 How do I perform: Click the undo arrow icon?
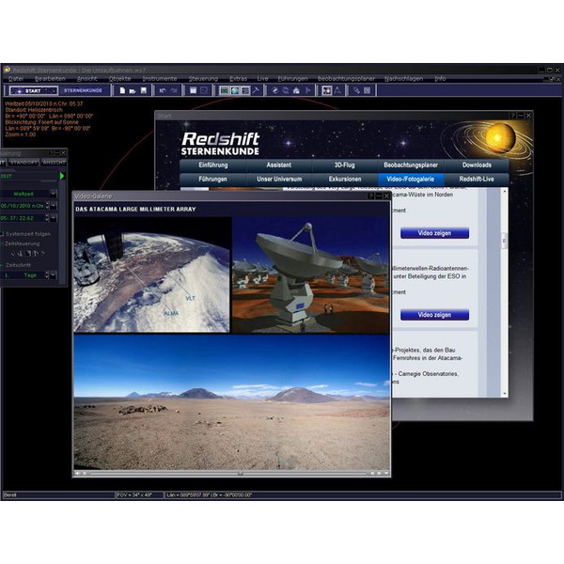tap(163, 90)
